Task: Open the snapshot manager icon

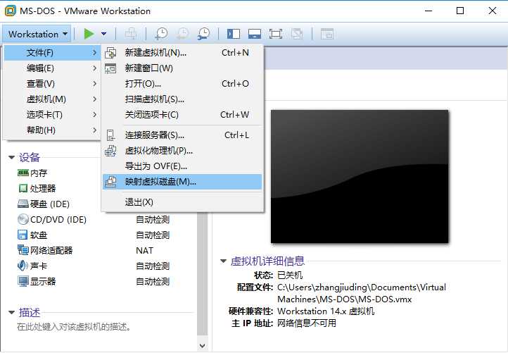Action: (204, 34)
